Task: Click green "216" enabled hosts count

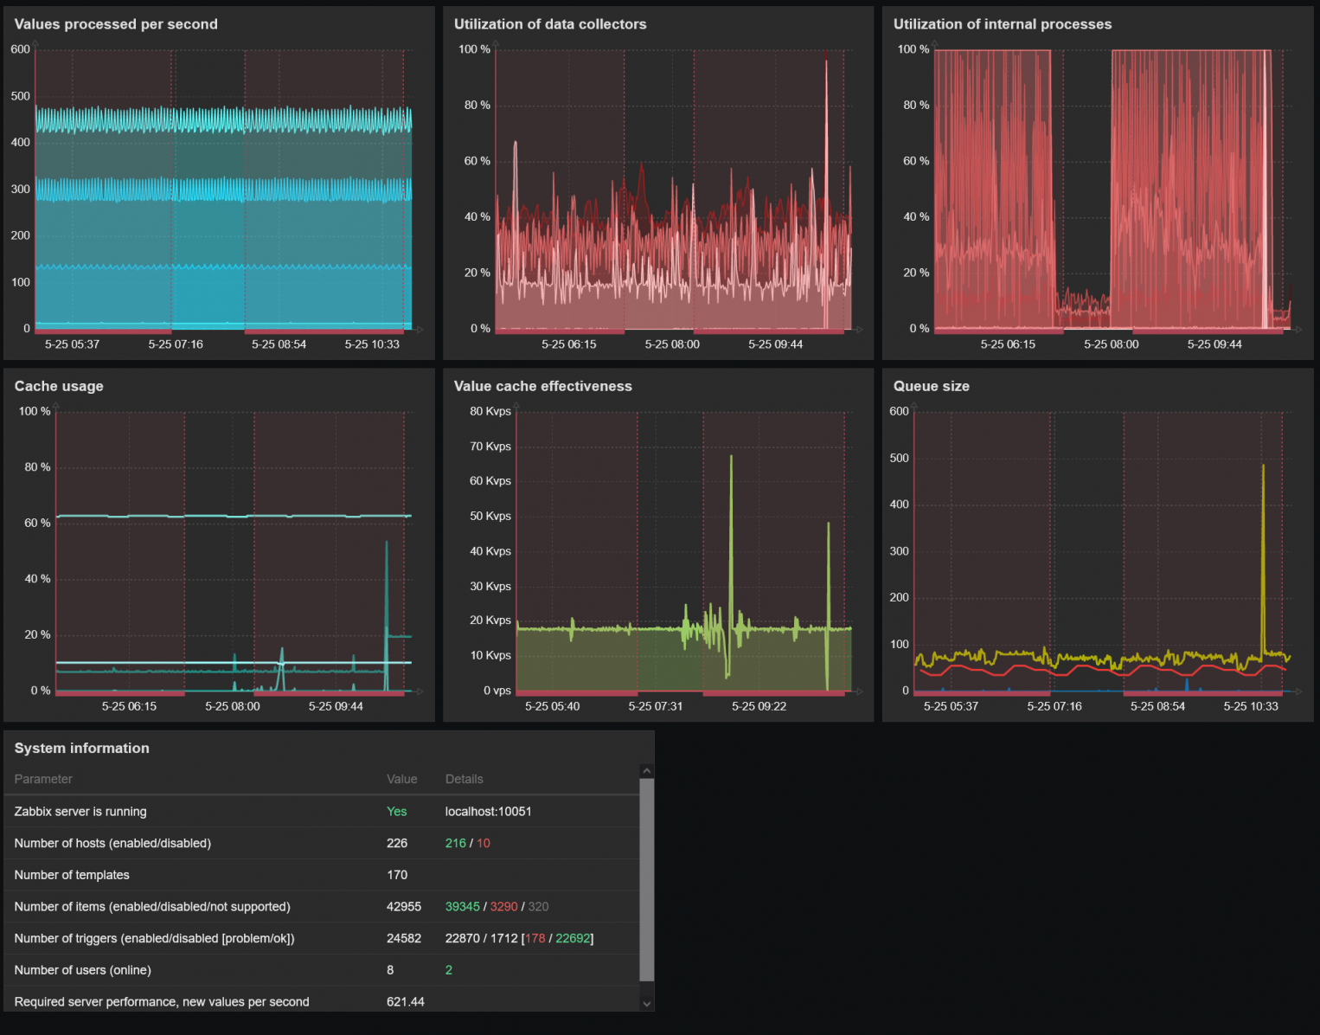Action: [x=455, y=843]
